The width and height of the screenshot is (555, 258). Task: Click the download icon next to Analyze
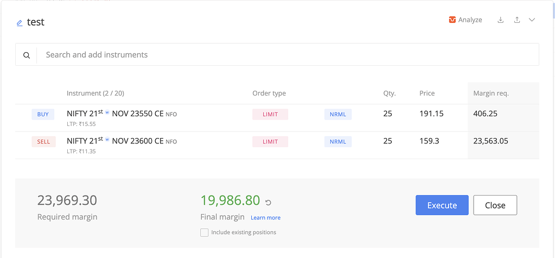click(x=501, y=20)
